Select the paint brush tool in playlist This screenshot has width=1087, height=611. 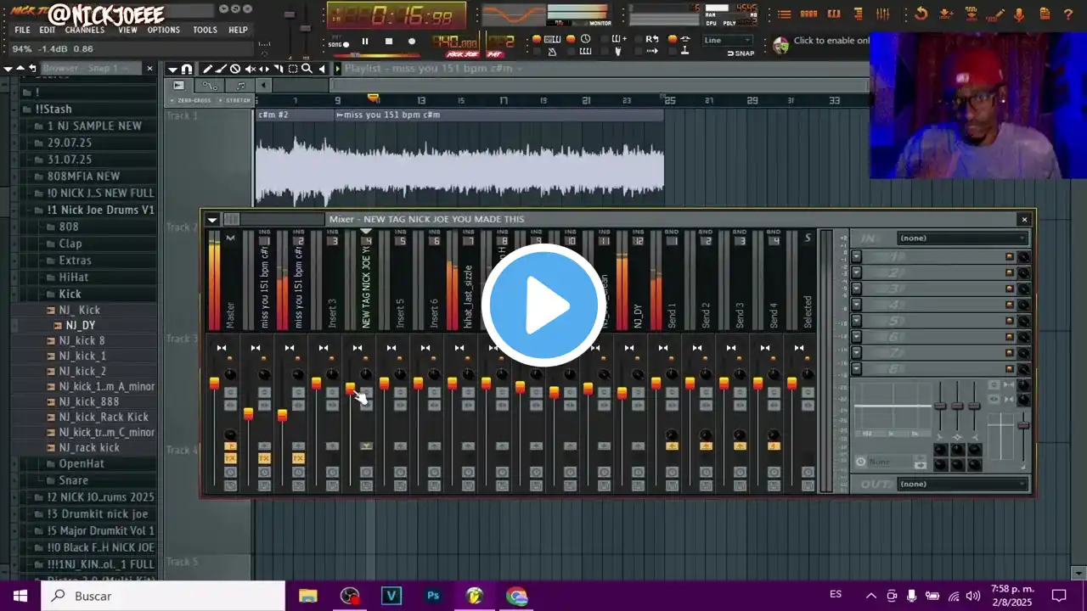pyautogui.click(x=222, y=69)
